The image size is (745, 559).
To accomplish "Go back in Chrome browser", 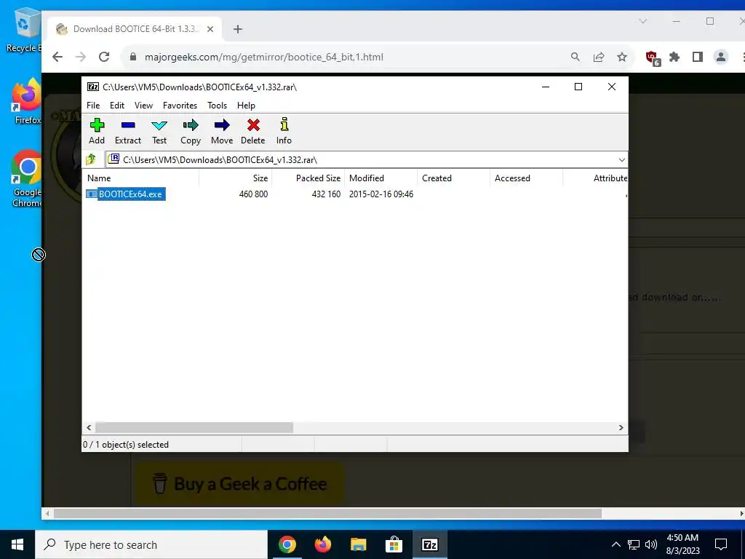I will tap(57, 57).
